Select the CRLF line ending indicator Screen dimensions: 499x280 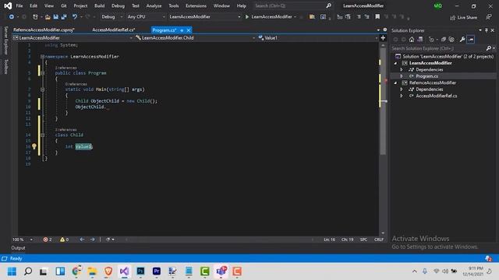coord(379,240)
